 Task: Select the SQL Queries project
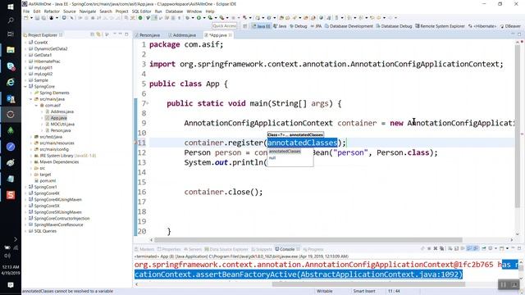pos(45,231)
